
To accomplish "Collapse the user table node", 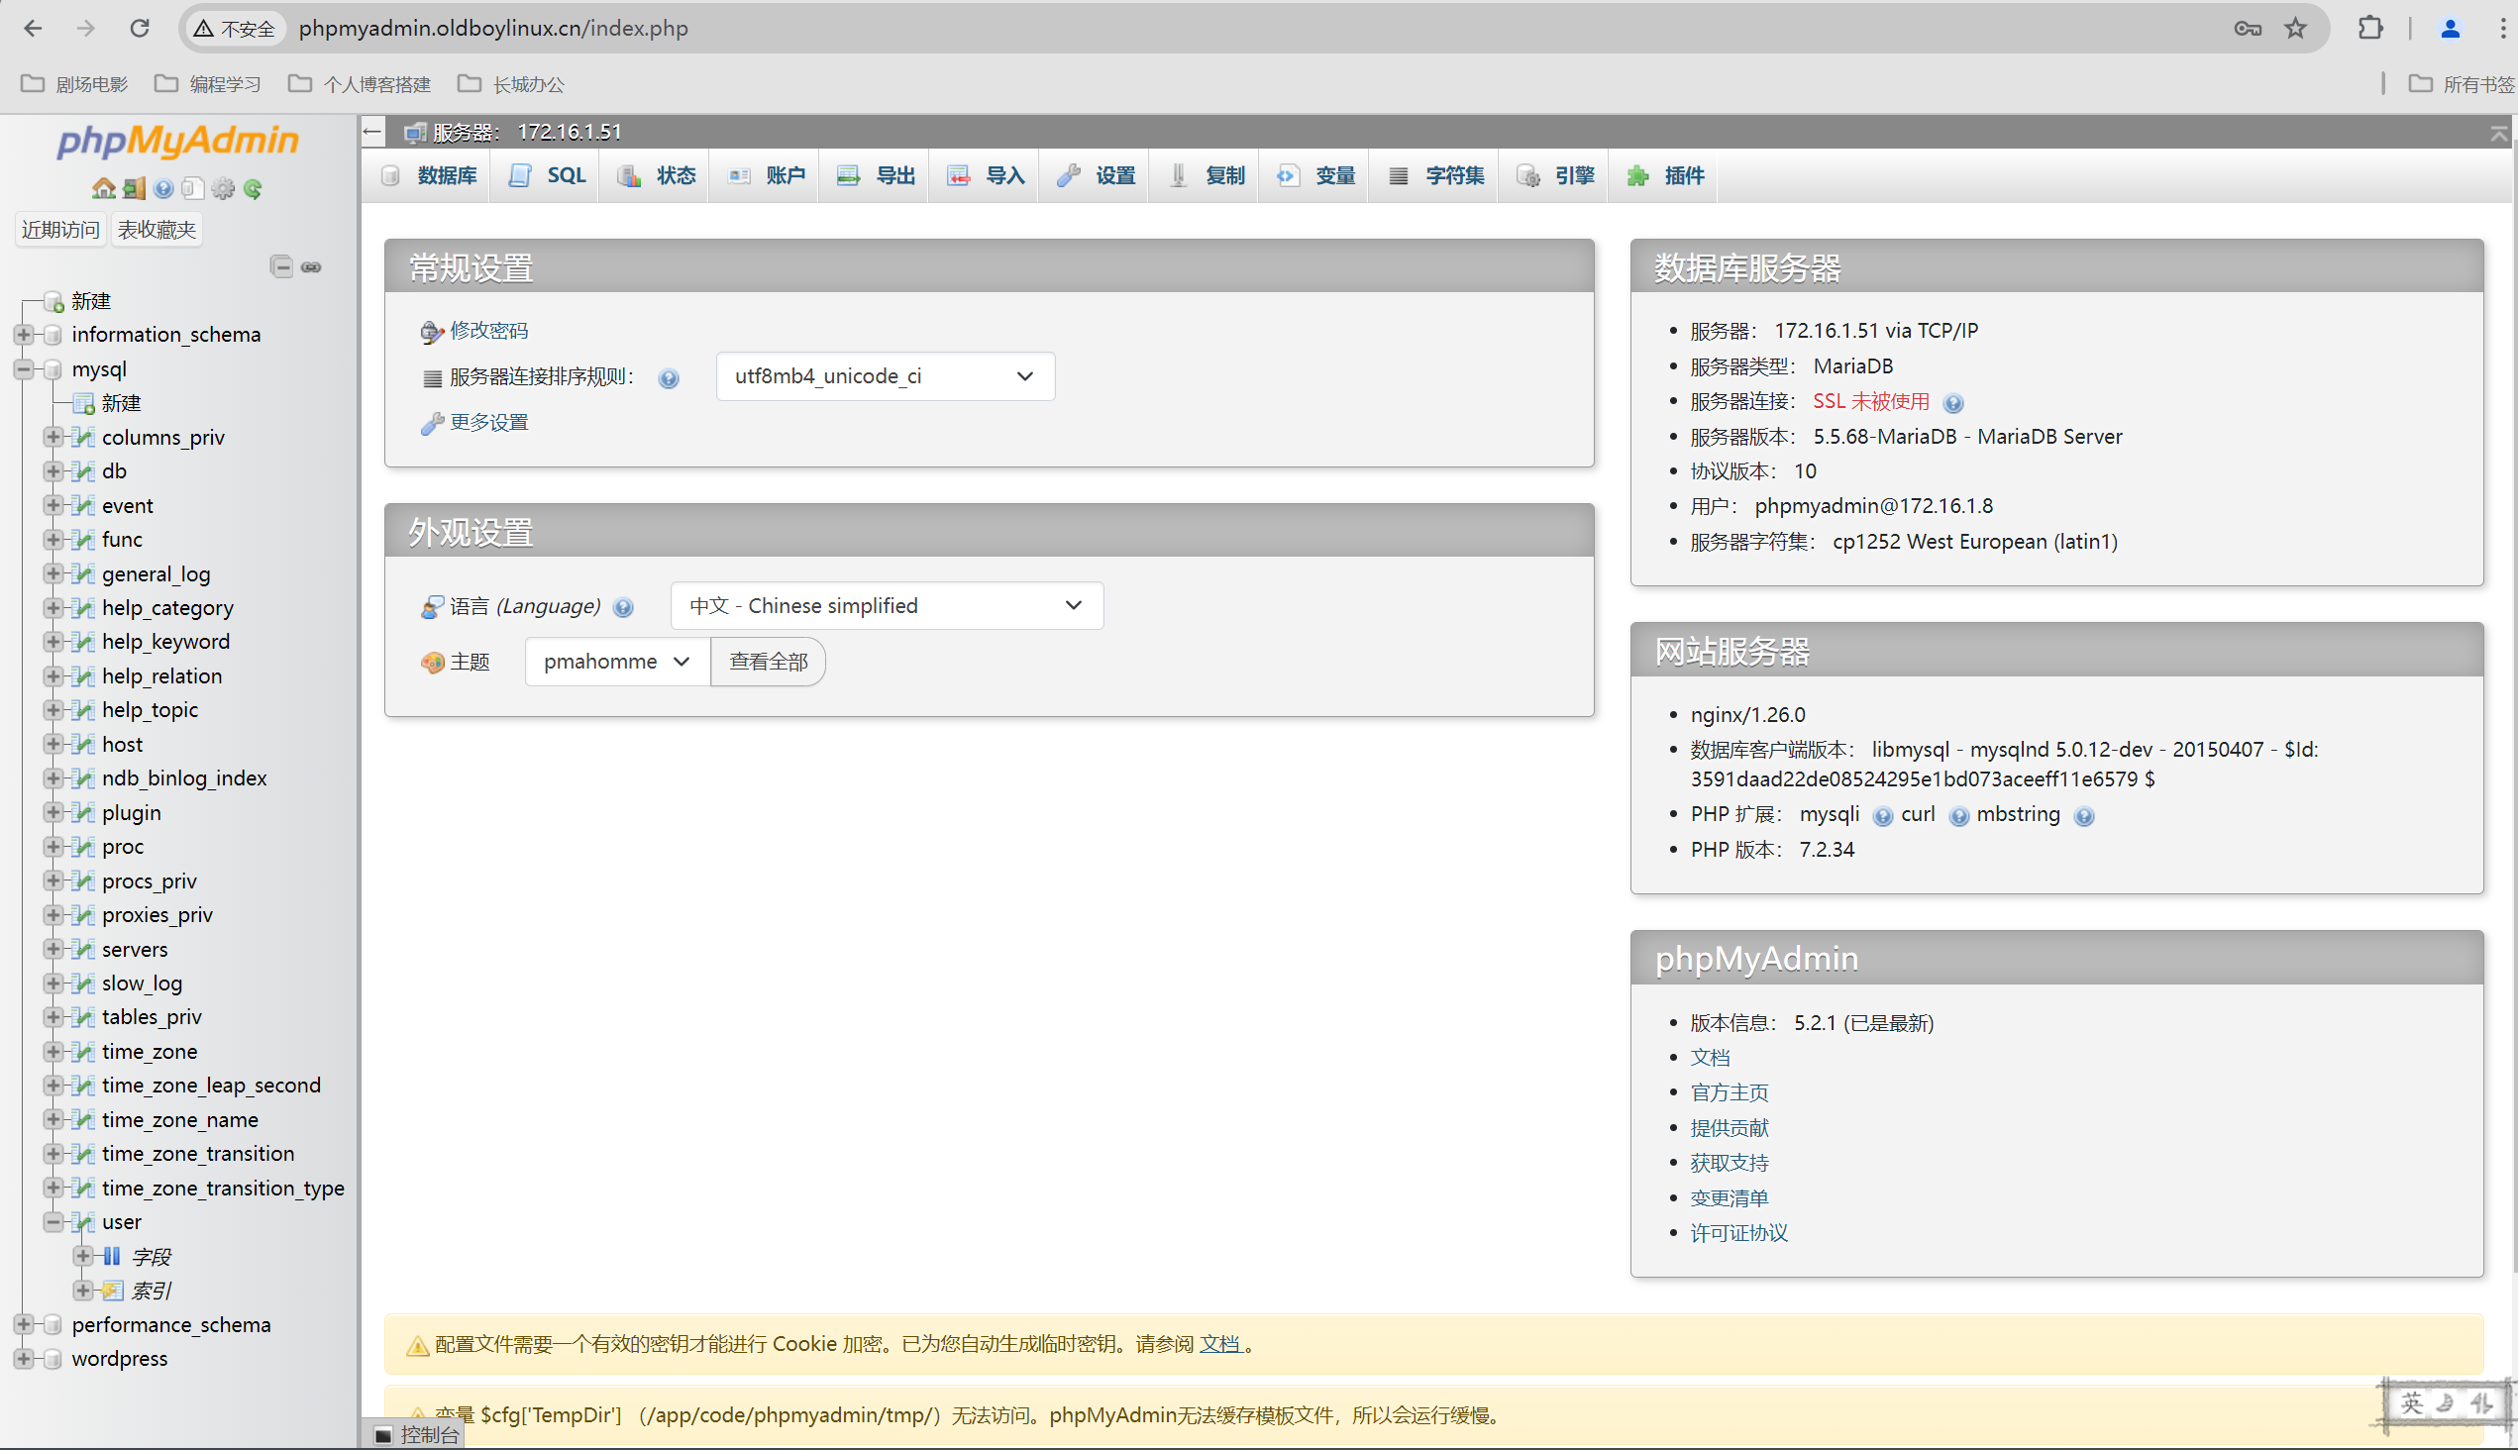I will (x=53, y=1222).
